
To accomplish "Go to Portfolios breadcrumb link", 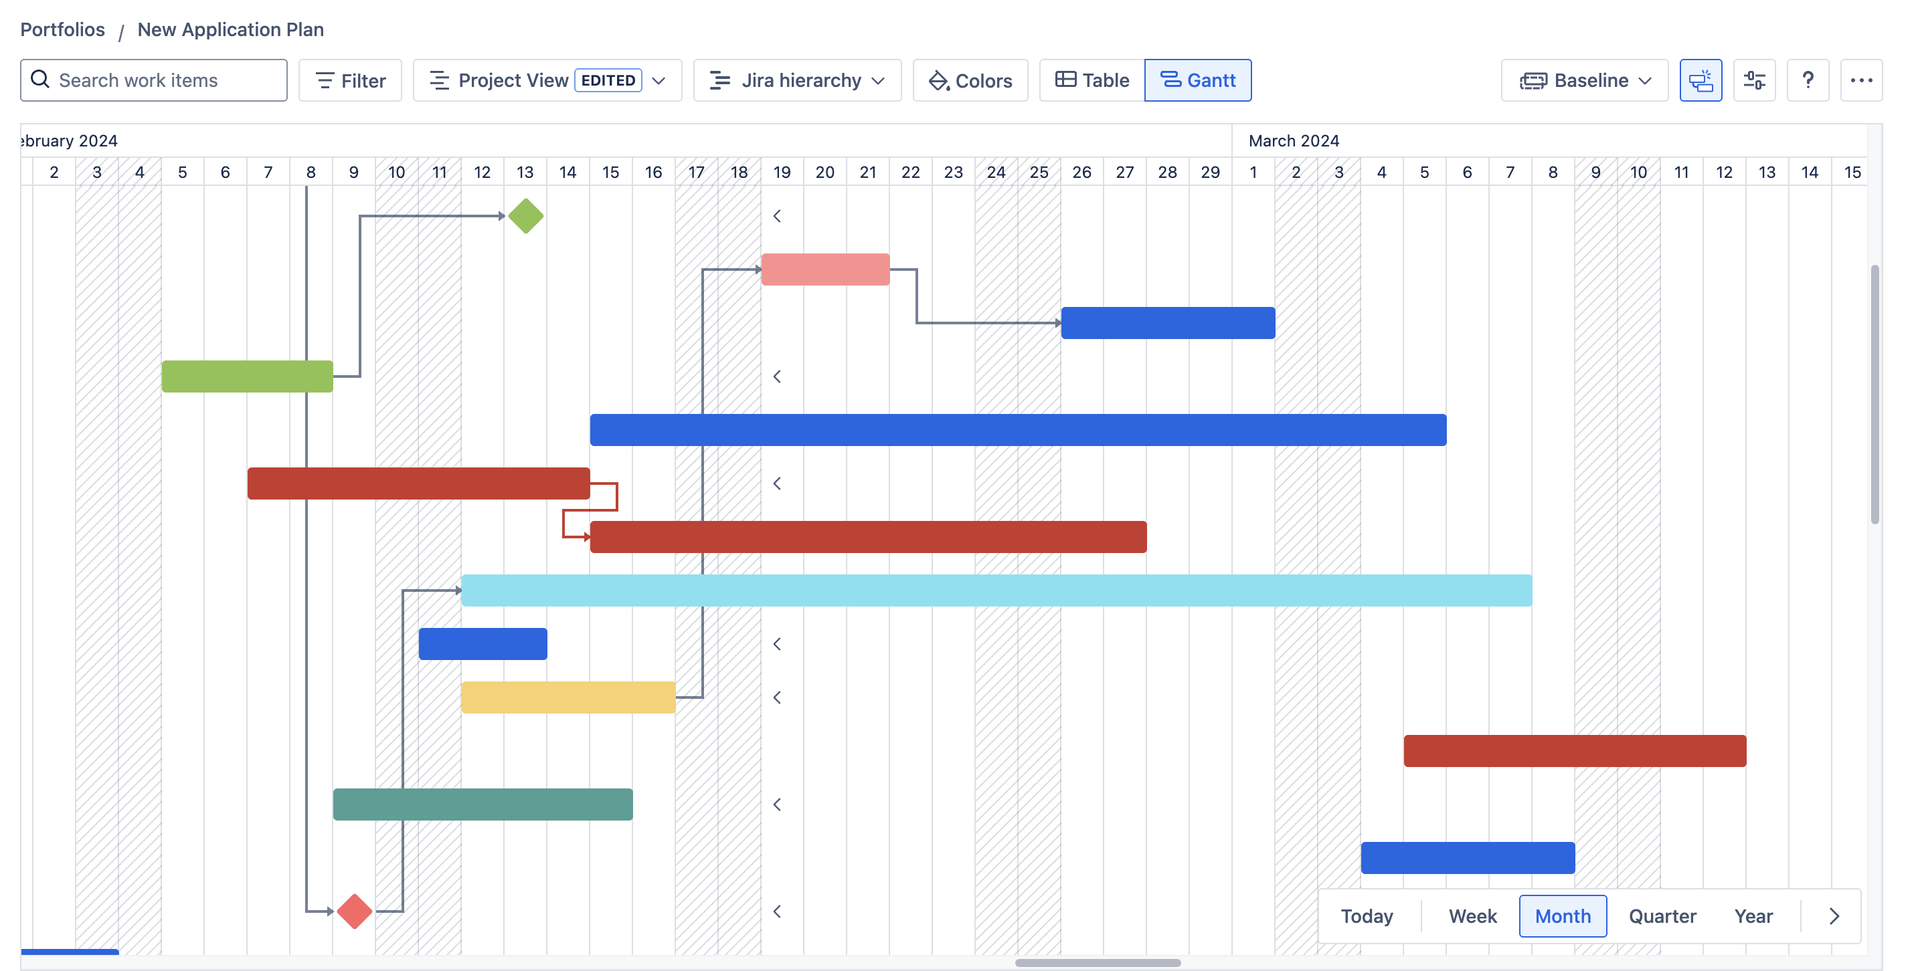I will coord(62,29).
